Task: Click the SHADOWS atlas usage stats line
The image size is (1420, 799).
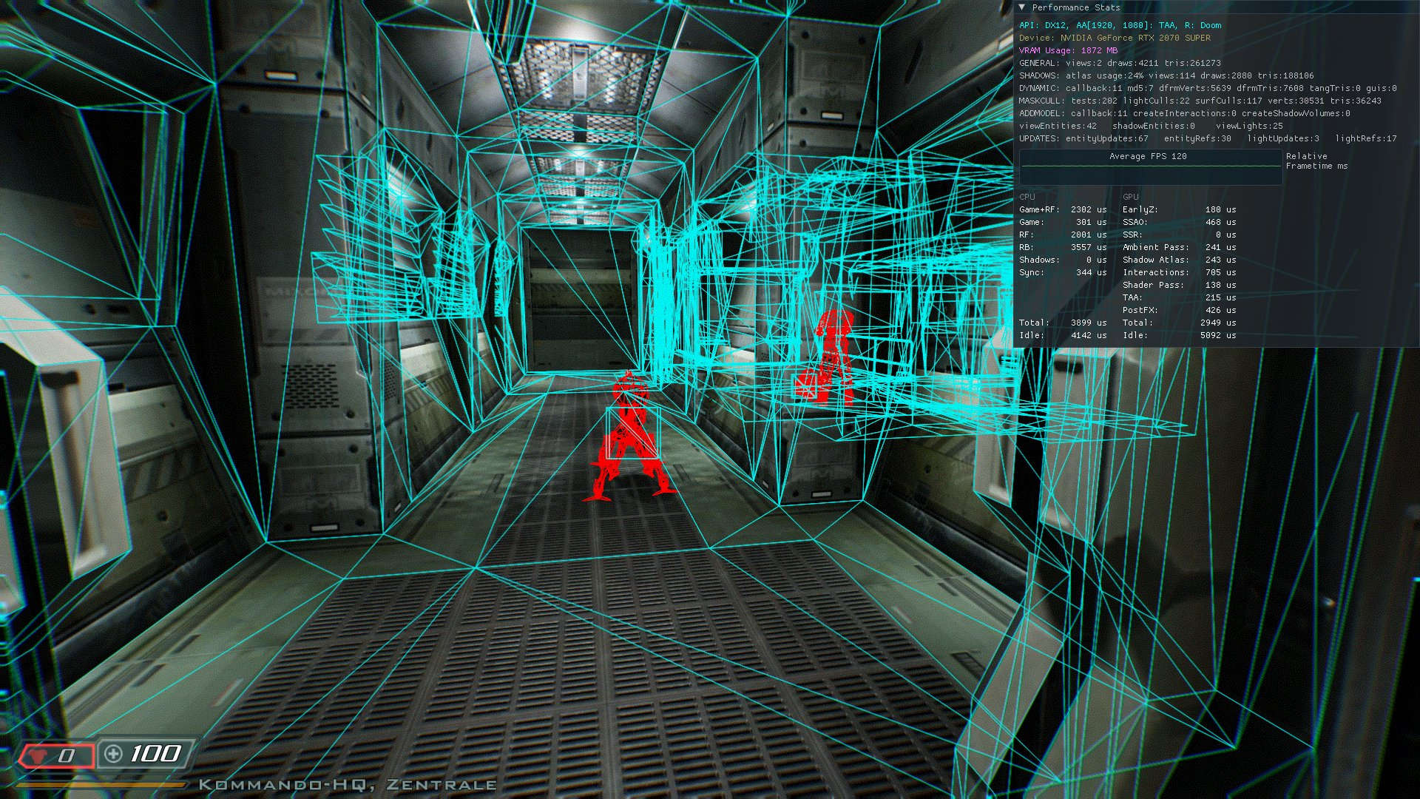Action: (1166, 75)
